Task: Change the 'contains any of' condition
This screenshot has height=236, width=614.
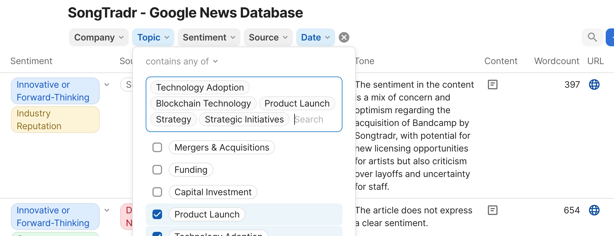Action: [181, 61]
